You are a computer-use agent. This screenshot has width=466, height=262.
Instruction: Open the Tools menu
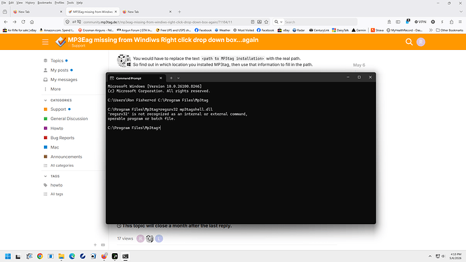(x=70, y=3)
